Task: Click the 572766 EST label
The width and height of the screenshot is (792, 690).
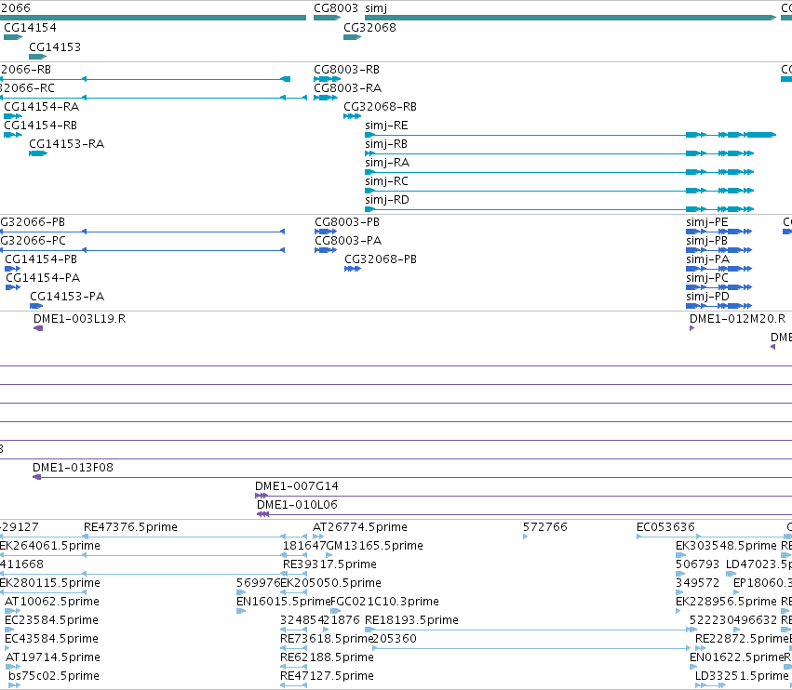Action: [545, 527]
